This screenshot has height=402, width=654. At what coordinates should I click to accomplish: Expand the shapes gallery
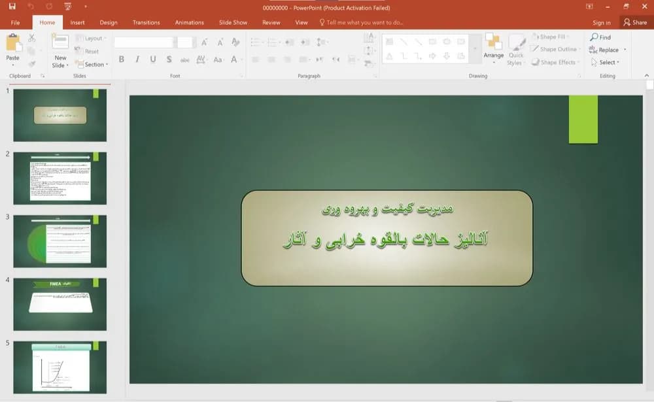475,49
